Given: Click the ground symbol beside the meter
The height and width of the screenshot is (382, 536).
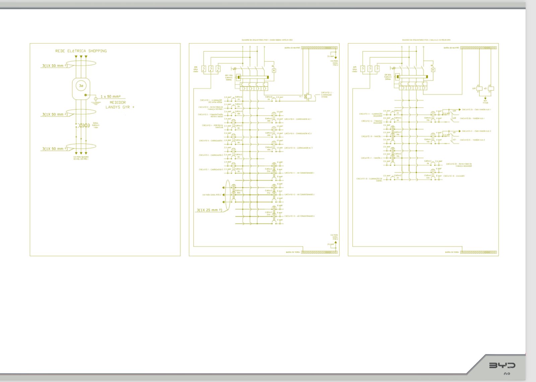Looking at the screenshot, I should coord(96,100).
